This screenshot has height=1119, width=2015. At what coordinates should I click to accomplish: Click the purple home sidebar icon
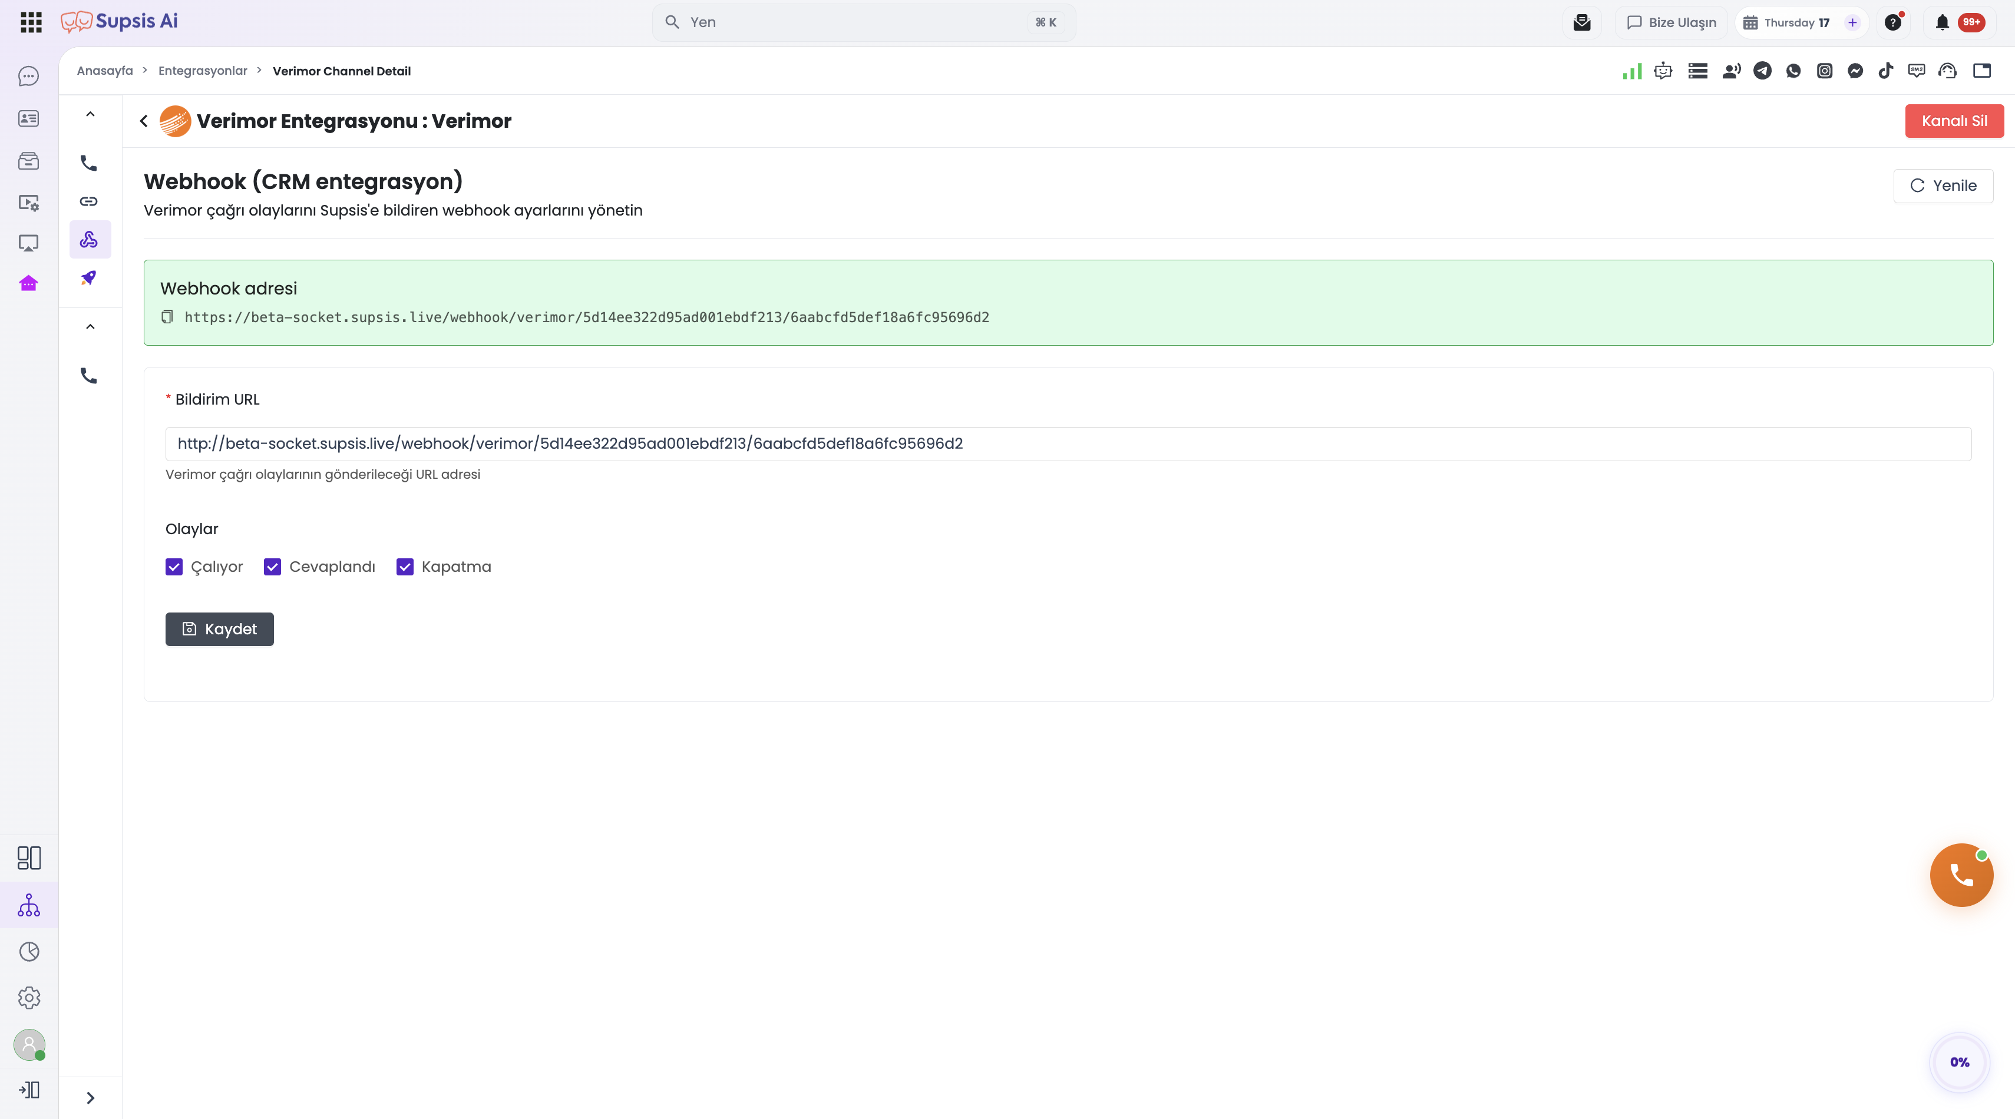29,283
